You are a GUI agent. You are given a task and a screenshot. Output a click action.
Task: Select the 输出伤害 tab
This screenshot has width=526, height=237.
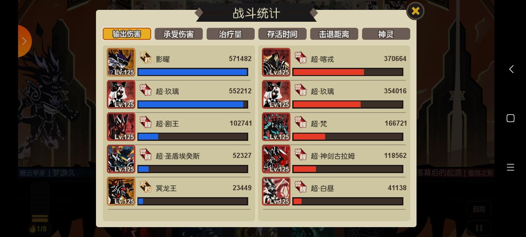coord(127,34)
